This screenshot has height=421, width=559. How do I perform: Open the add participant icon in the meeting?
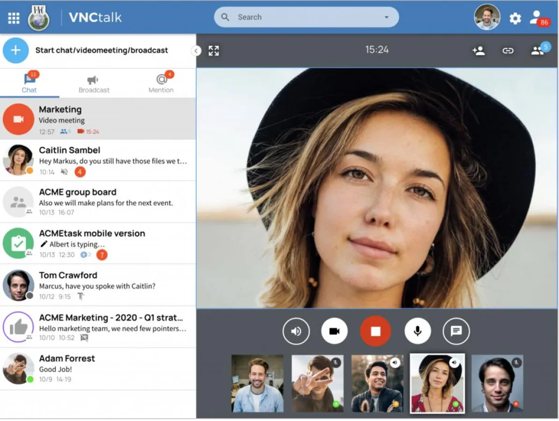click(479, 51)
